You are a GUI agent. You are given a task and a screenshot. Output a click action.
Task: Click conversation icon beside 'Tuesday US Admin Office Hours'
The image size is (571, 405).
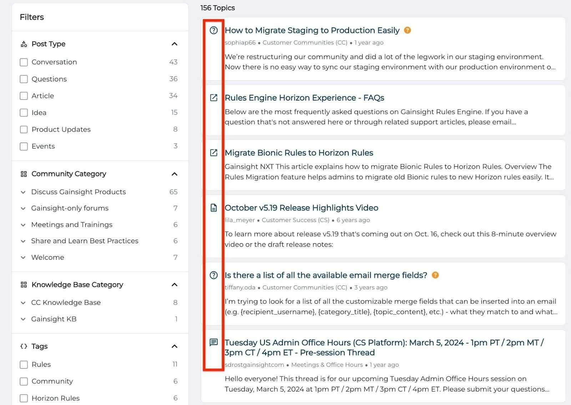tap(213, 342)
